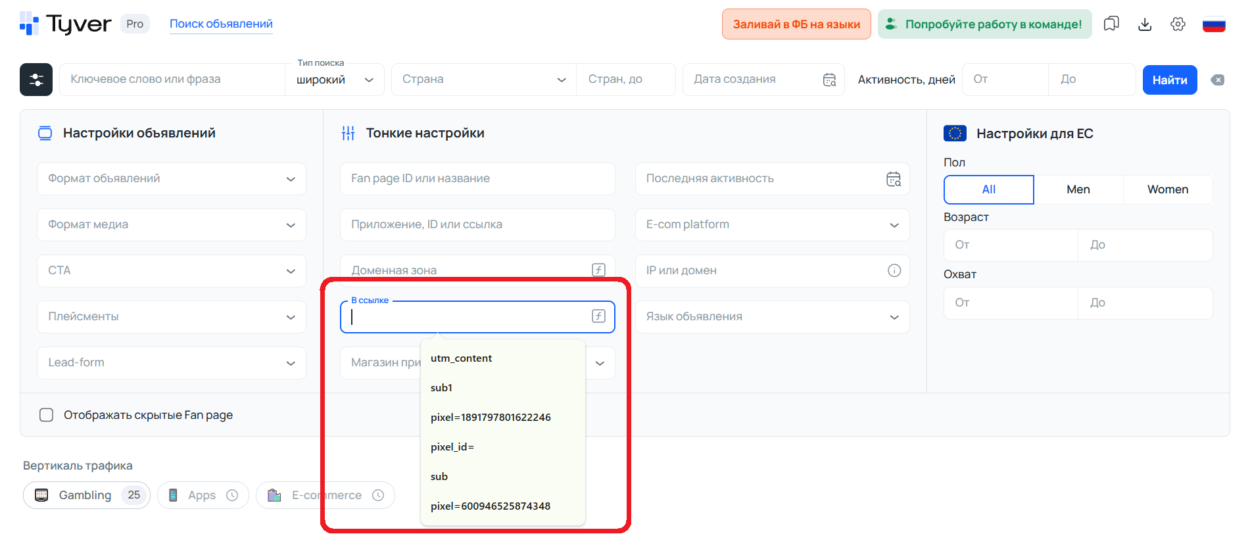This screenshot has height=534, width=1250.
Task: Change language via the Russian flag
Action: (1214, 24)
